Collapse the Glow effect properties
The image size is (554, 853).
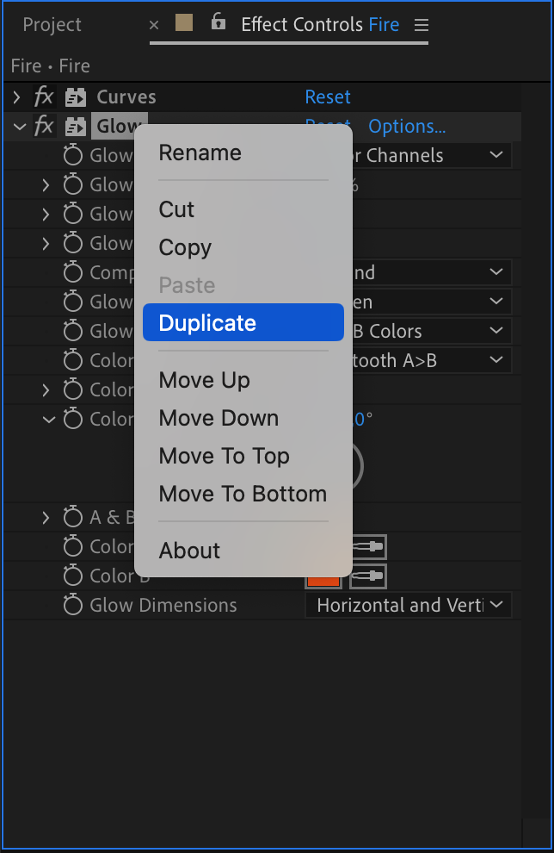click(20, 127)
